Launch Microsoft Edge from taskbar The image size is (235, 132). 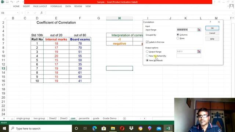tap(95, 128)
